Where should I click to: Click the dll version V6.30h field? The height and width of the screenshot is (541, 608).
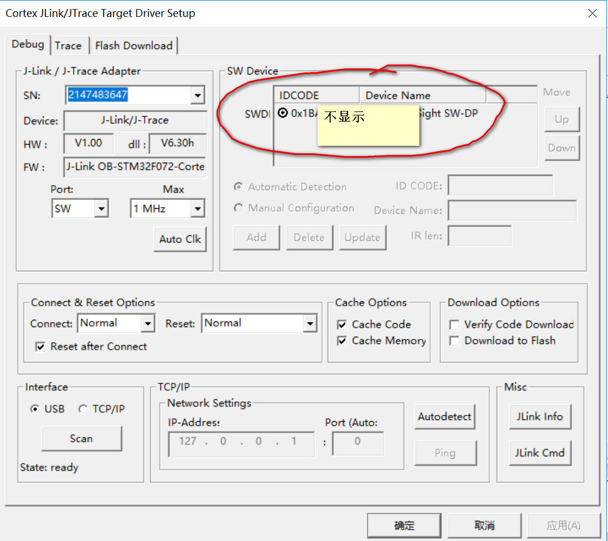[x=177, y=143]
